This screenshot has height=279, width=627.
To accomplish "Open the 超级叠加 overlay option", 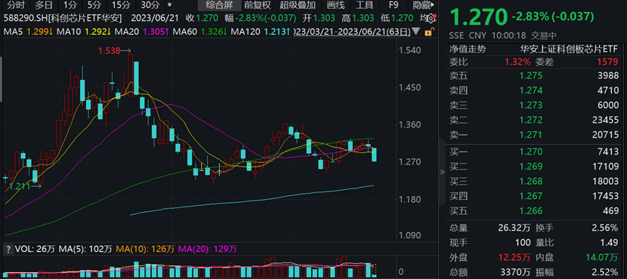I will [298, 5].
